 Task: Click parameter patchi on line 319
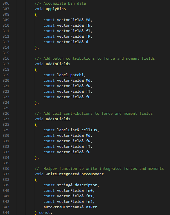77,75
